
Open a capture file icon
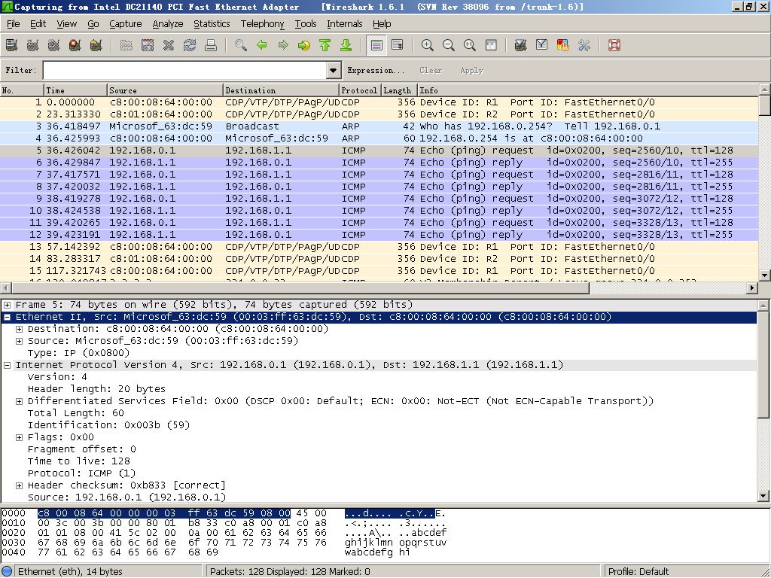[126, 45]
